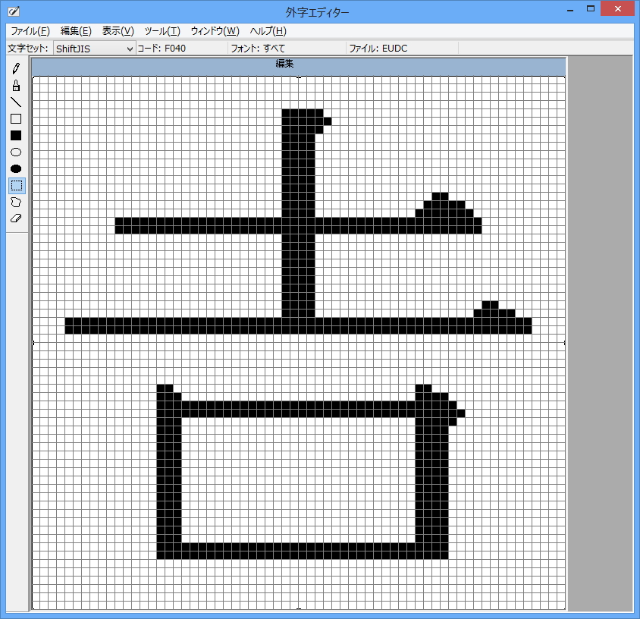Select the Hollow Ellipse tool
Screen dimensions: 640x619
coord(16,152)
